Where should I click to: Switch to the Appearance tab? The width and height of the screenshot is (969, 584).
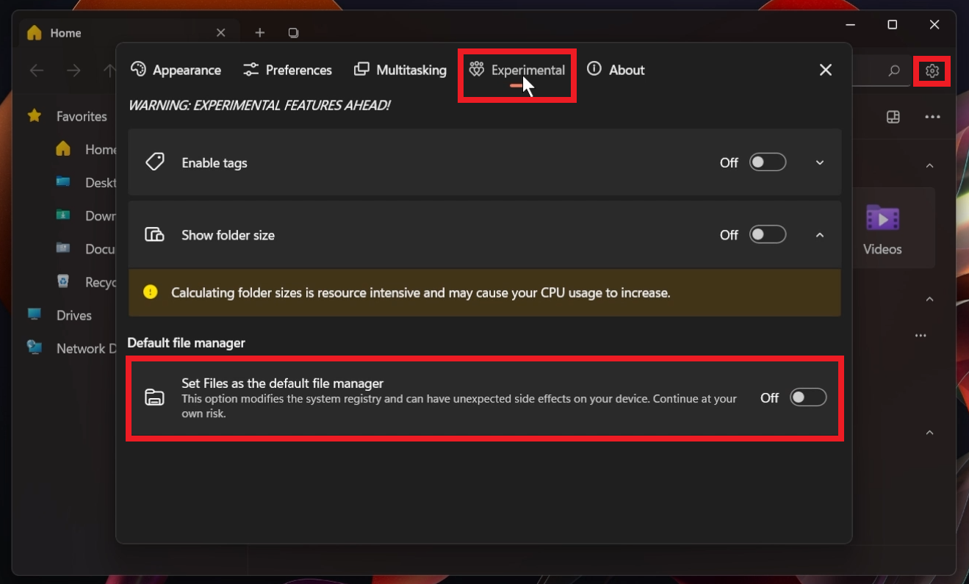click(x=176, y=70)
